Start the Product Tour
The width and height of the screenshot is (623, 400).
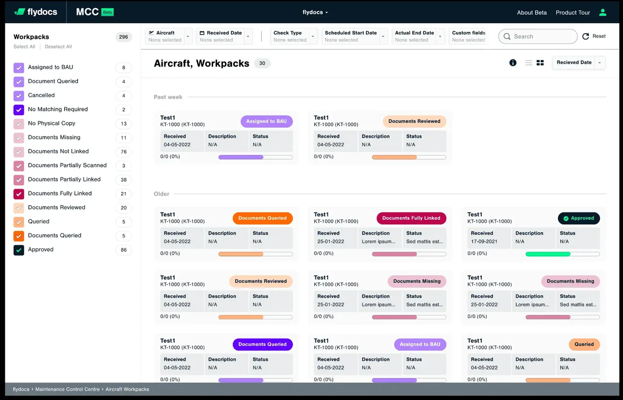pyautogui.click(x=573, y=13)
